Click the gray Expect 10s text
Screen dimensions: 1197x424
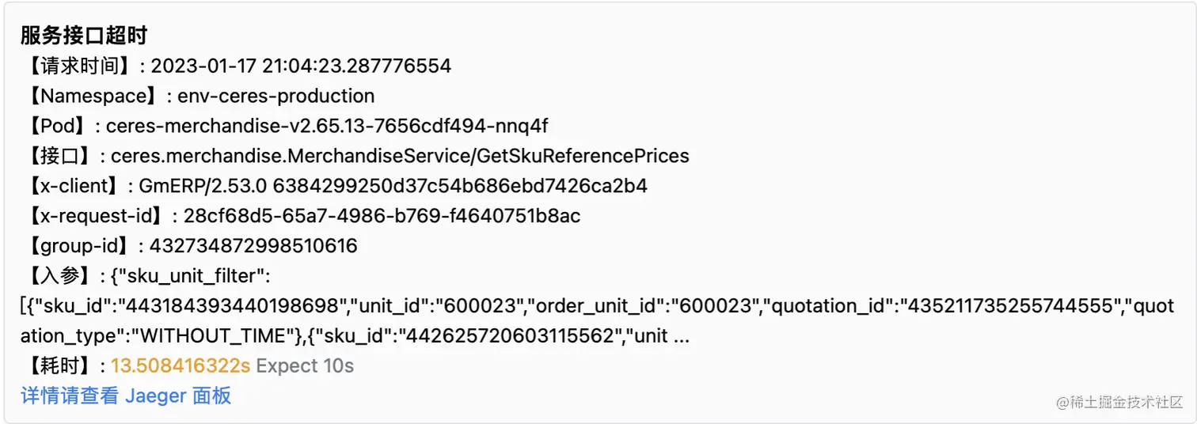pyautogui.click(x=305, y=366)
